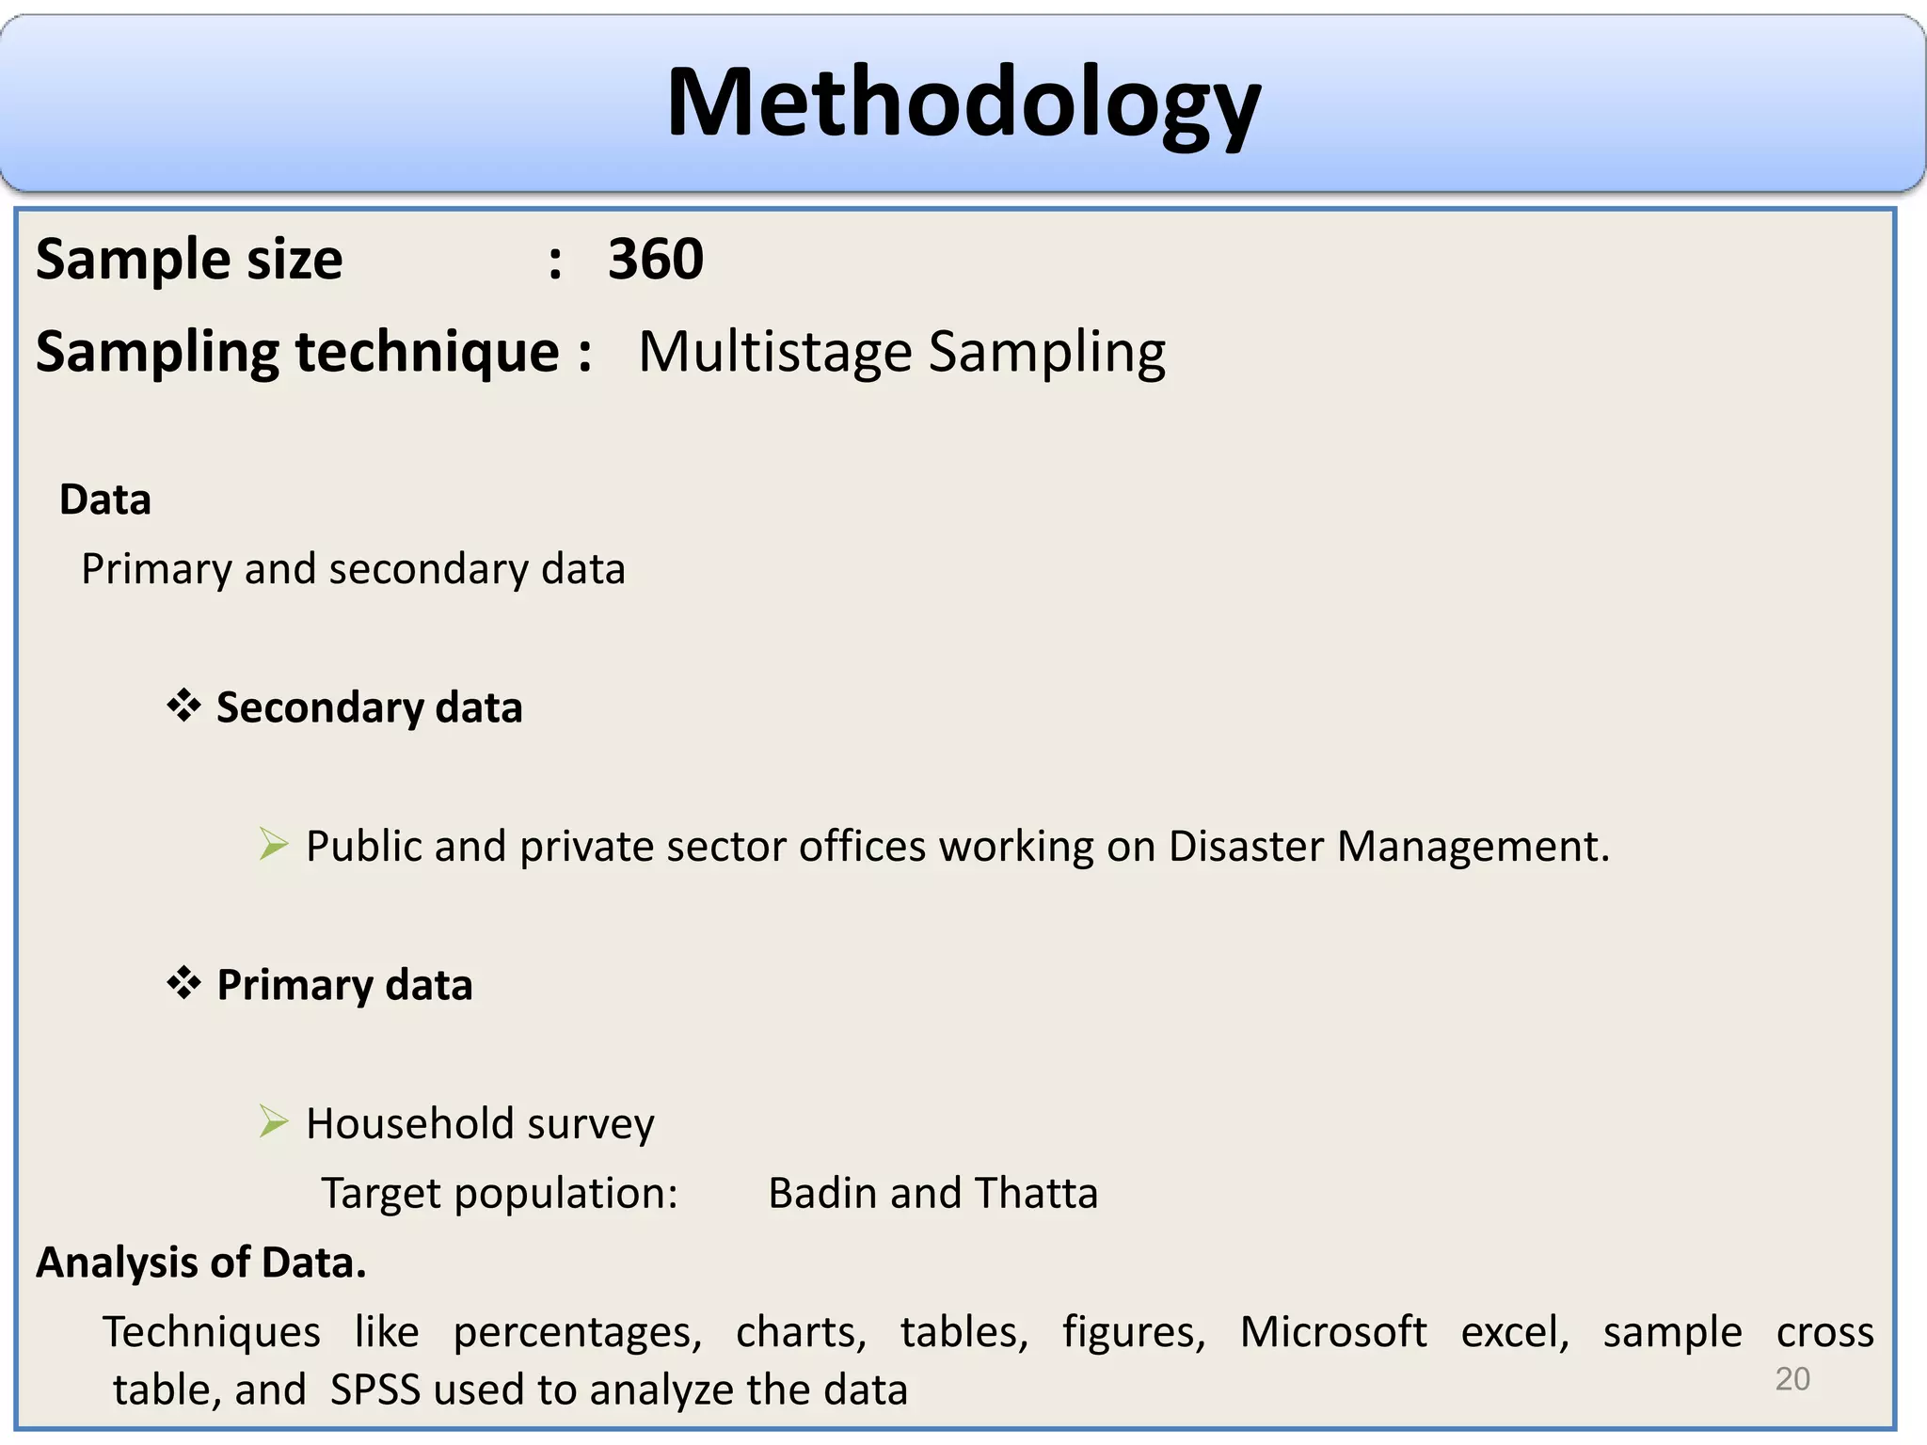Click the diamond bullet beside Secondary data
The width and height of the screenshot is (1927, 1445).
tap(184, 706)
